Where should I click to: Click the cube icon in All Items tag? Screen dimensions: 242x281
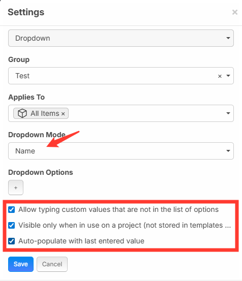pyautogui.click(x=22, y=113)
